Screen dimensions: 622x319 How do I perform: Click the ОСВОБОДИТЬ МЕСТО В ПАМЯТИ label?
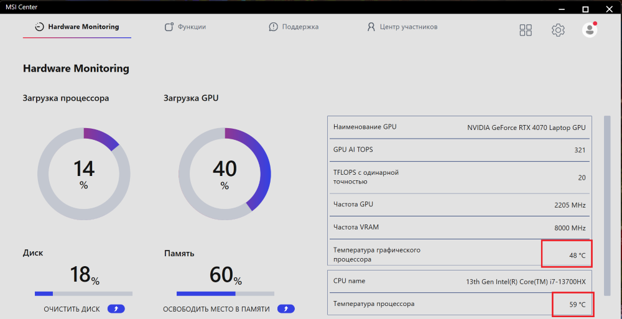coord(216,308)
